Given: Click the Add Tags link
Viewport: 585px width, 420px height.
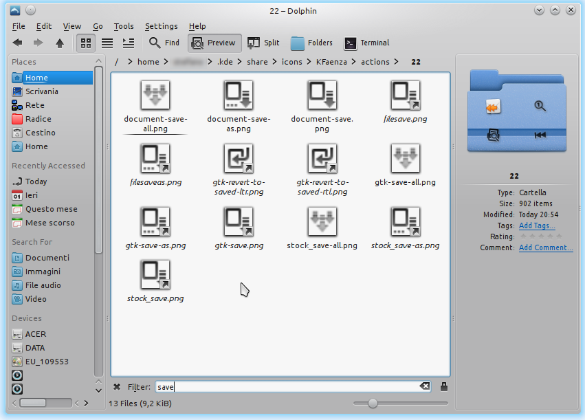Looking at the screenshot, I should pos(537,225).
